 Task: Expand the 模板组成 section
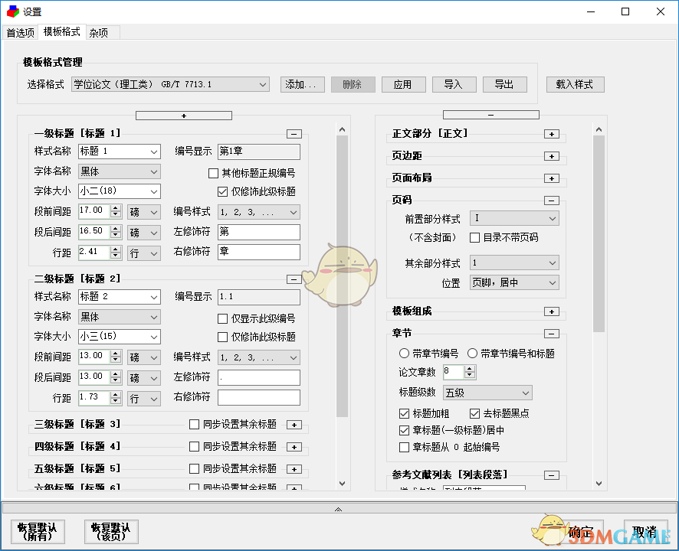click(552, 311)
